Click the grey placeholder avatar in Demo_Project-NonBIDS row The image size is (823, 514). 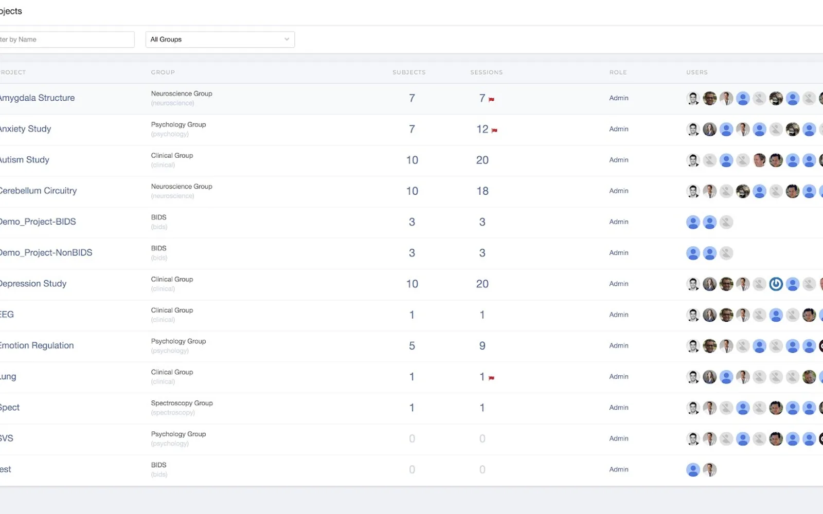[726, 253]
